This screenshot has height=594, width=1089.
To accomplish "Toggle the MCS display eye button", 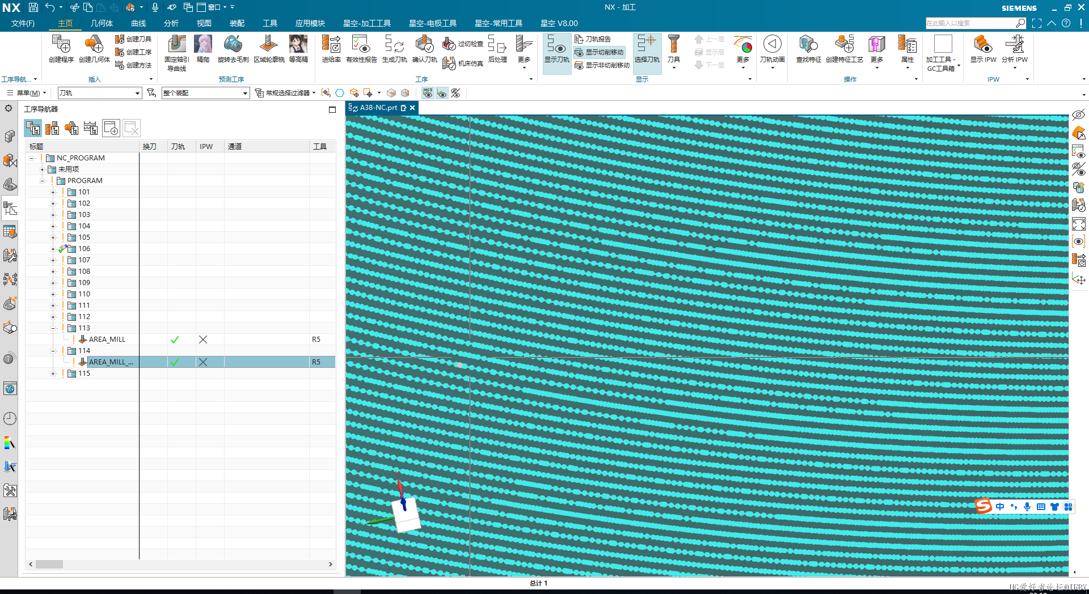I will click(x=428, y=93).
